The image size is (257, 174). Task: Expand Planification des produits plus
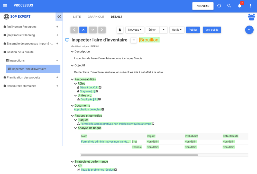[x=57, y=77]
